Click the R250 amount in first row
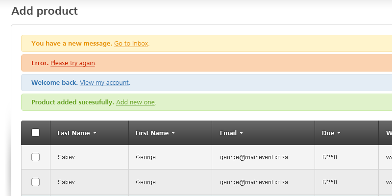392x196 pixels. point(329,157)
